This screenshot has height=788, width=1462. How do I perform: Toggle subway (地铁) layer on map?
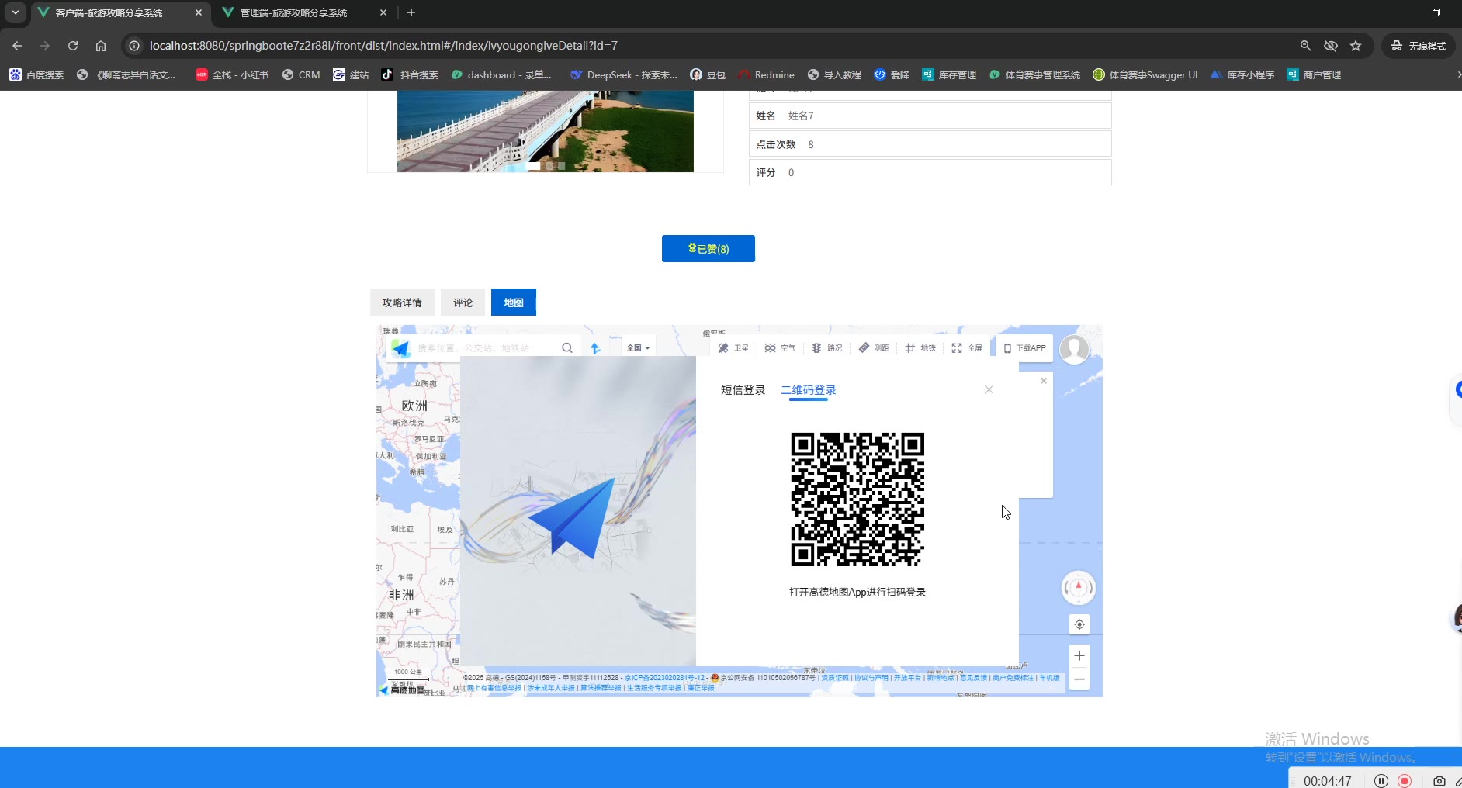click(920, 348)
